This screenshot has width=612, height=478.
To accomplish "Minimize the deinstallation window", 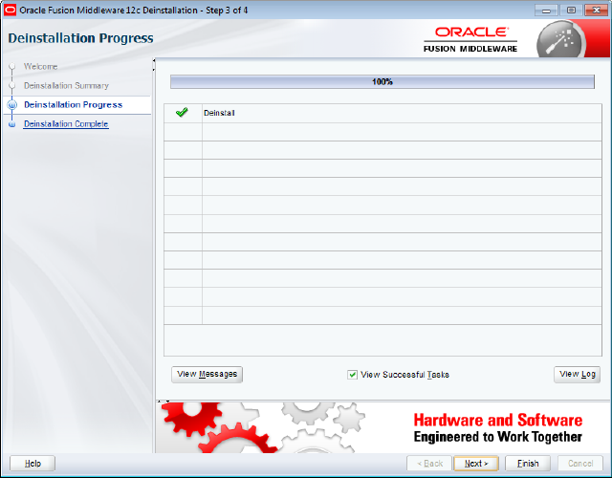I will 546,11.
